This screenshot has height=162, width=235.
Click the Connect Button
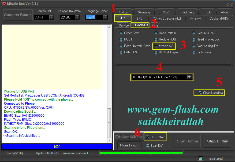tap(18, 15)
